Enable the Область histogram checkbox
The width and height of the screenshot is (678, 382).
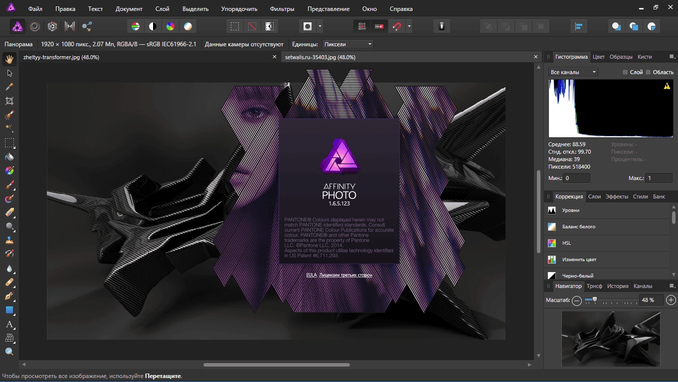tap(648, 72)
